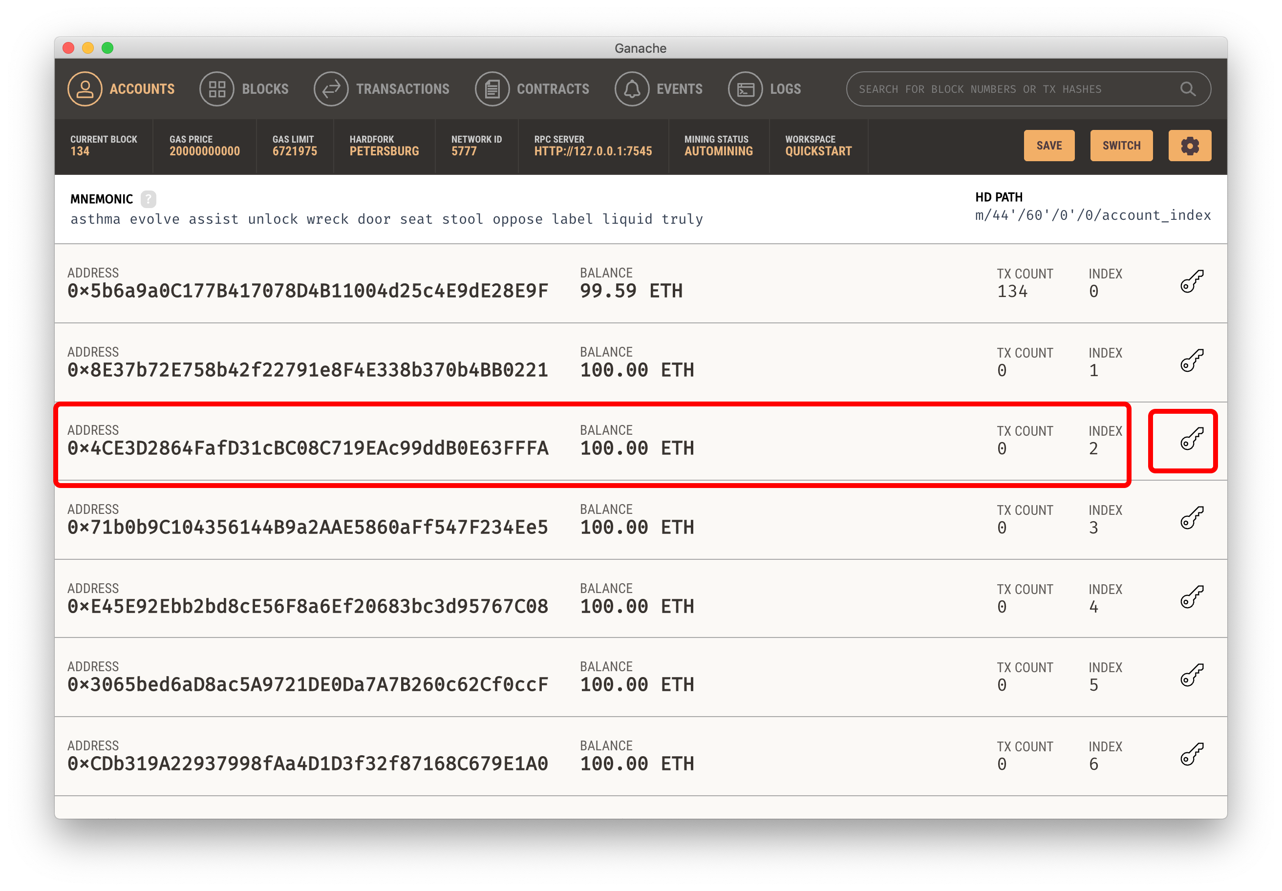The width and height of the screenshot is (1282, 891).
Task: Show key for account index 5
Action: point(1191,675)
